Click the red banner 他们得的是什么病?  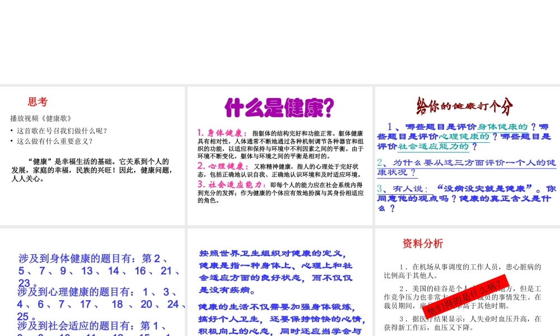pos(465,296)
